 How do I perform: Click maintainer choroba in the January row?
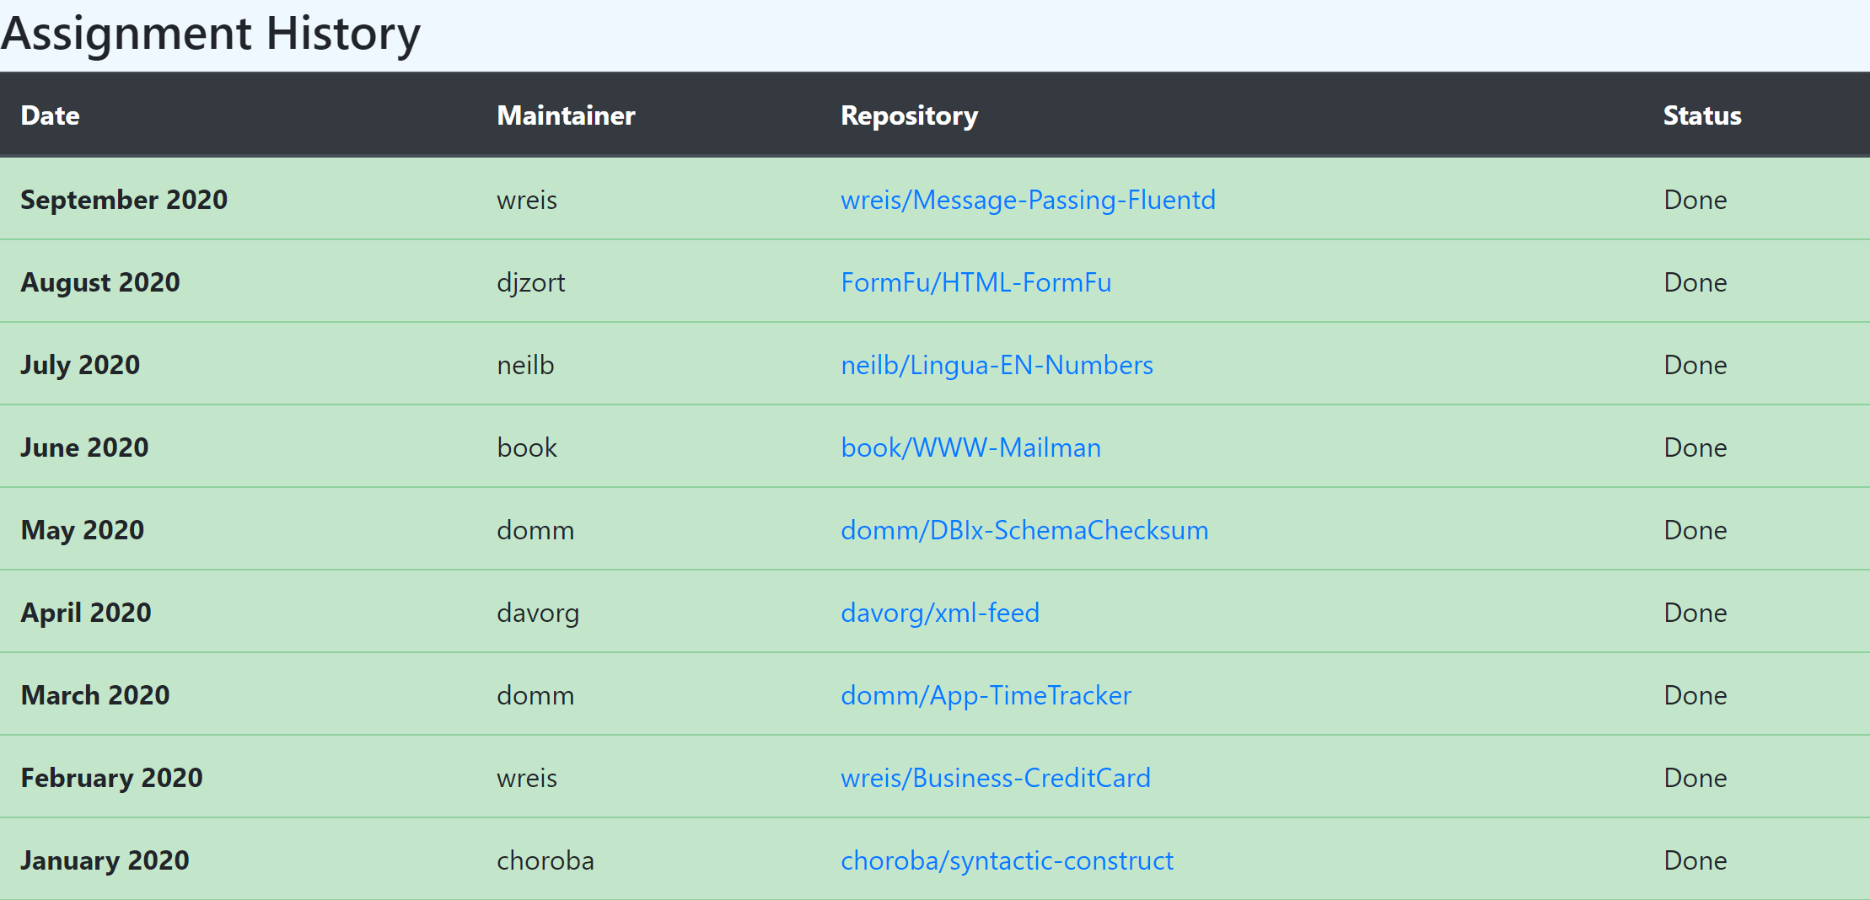[545, 860]
